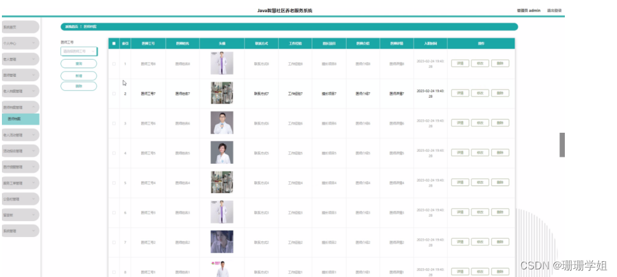The width and height of the screenshot is (617, 277).
Task: Click 修改 for row 8
Action: [x=480, y=271]
